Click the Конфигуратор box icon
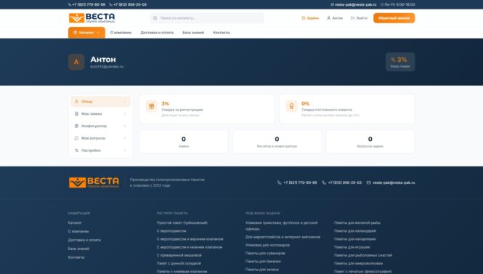This screenshot has width=483, height=274. 76,126
